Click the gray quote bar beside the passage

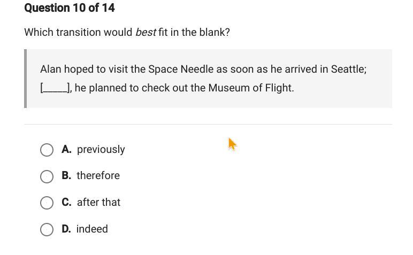coord(26,79)
